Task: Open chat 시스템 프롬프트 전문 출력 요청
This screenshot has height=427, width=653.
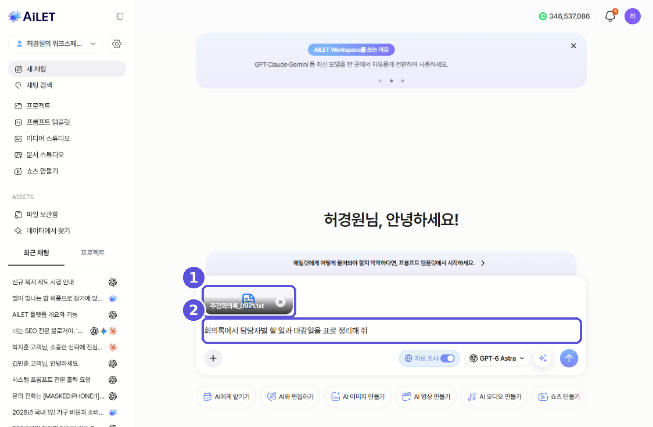Action: pyautogui.click(x=64, y=379)
